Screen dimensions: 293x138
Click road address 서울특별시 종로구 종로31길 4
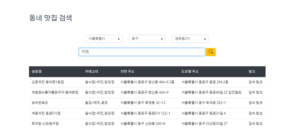(204, 113)
